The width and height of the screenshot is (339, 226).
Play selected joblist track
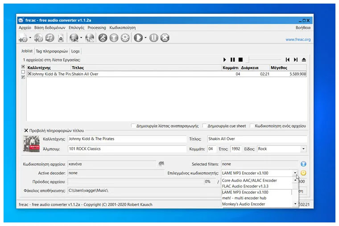(225, 60)
